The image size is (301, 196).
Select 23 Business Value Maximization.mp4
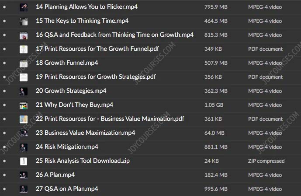86,133
